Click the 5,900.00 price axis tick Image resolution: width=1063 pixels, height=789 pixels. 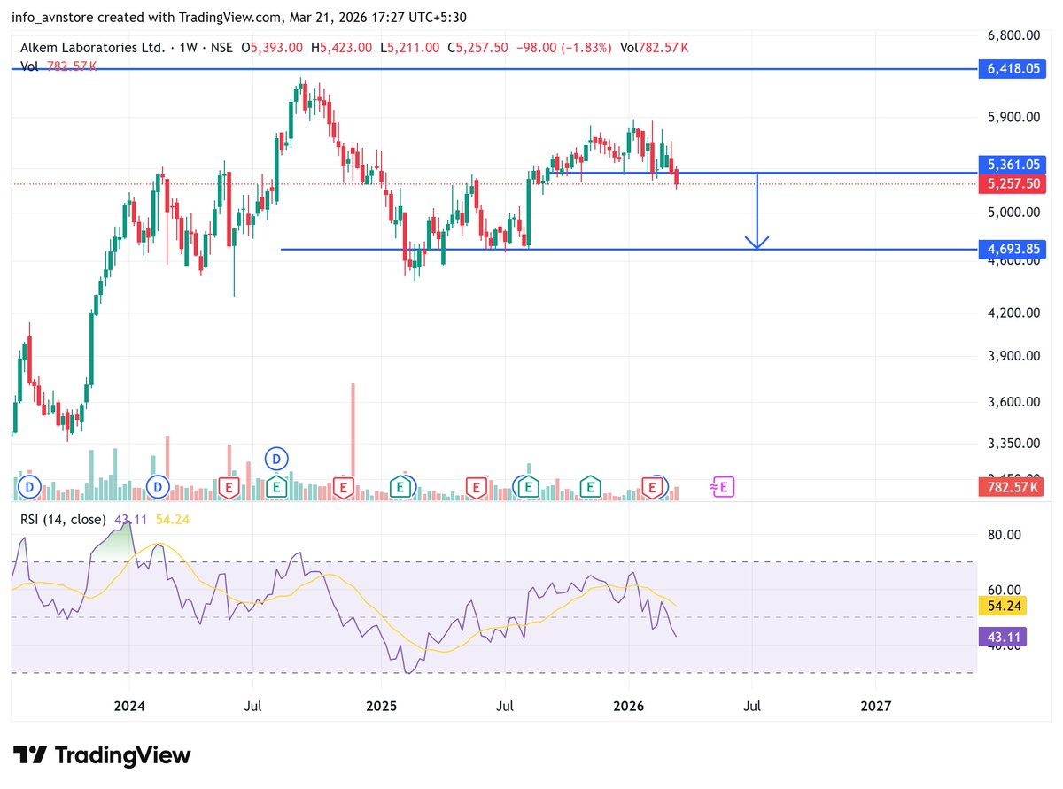[1012, 117]
